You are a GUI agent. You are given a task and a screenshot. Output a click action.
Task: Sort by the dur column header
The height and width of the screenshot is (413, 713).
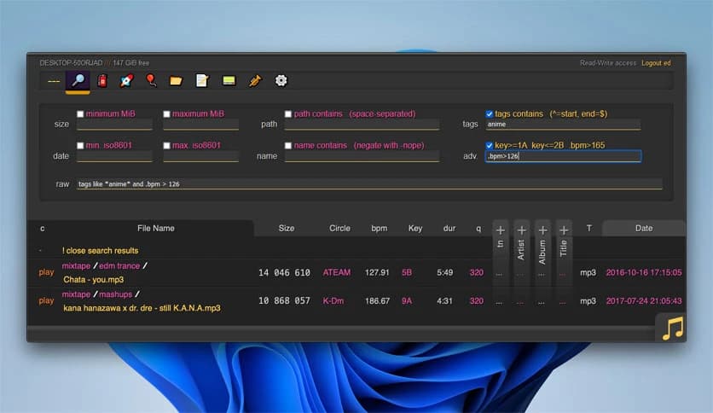pyautogui.click(x=449, y=229)
